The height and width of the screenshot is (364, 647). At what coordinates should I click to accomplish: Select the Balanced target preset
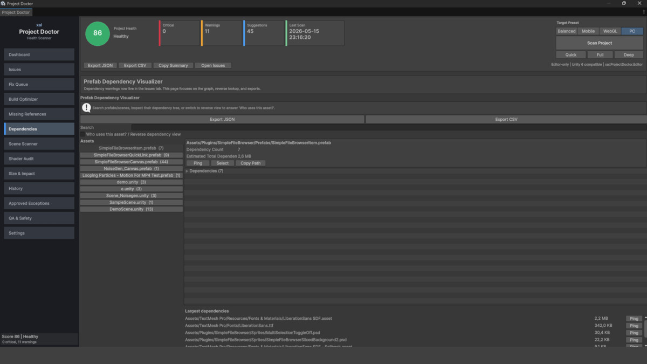tap(567, 31)
